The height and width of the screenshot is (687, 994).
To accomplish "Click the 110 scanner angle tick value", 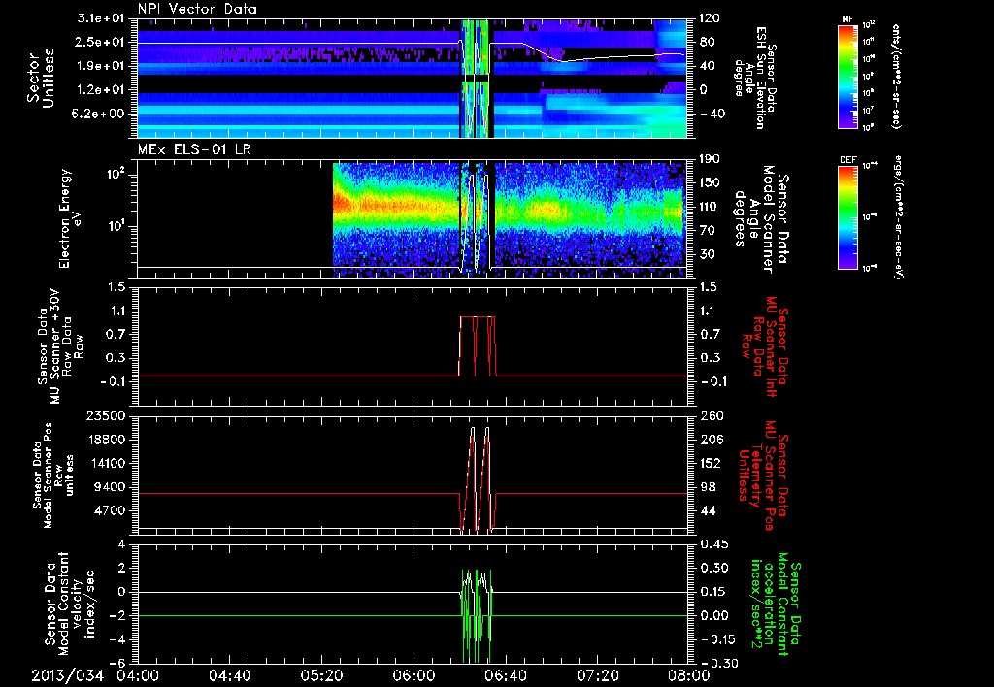I will 710,207.
